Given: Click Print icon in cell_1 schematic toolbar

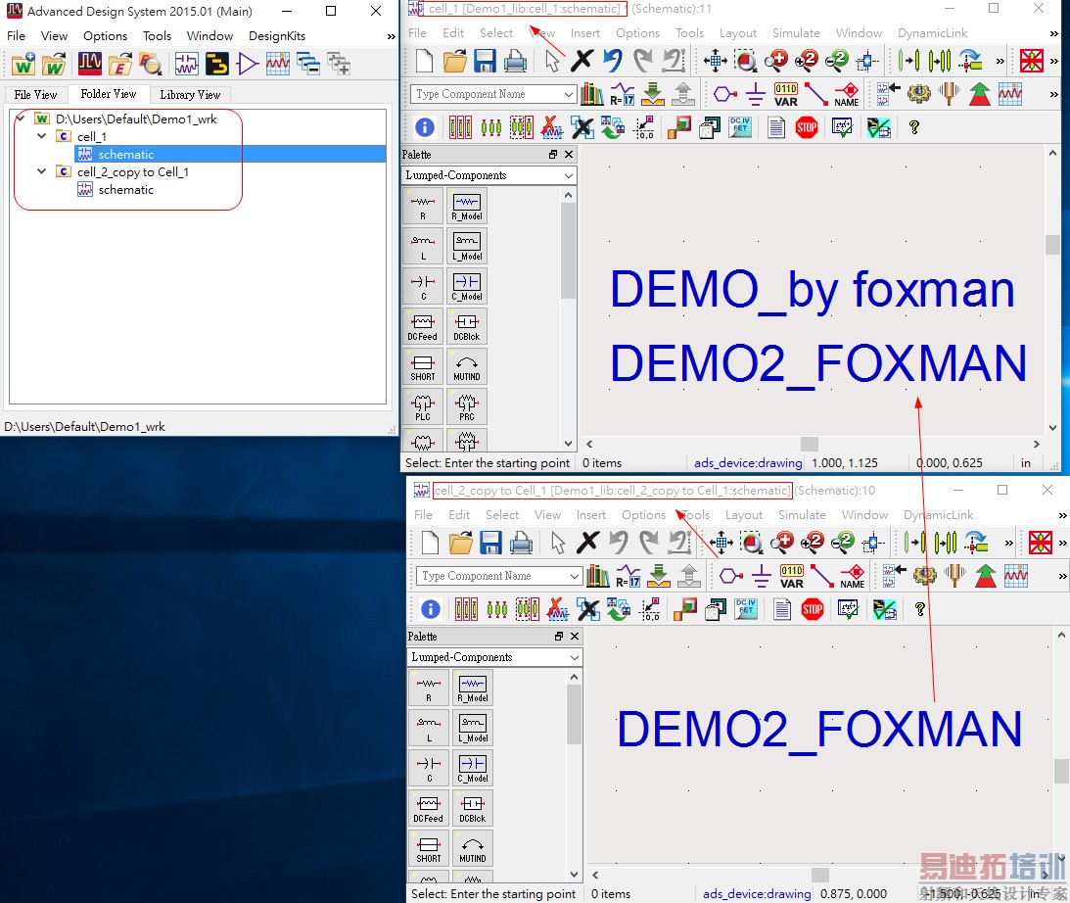Looking at the screenshot, I should tap(515, 61).
